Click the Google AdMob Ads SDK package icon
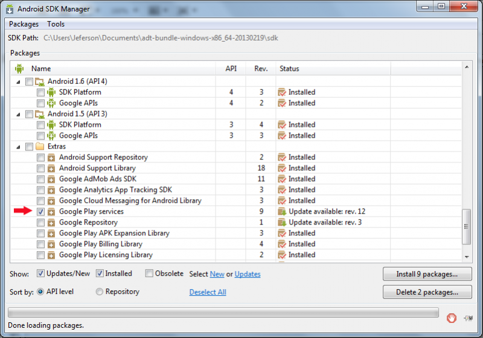Image resolution: width=483 pixels, height=338 pixels. click(51, 179)
